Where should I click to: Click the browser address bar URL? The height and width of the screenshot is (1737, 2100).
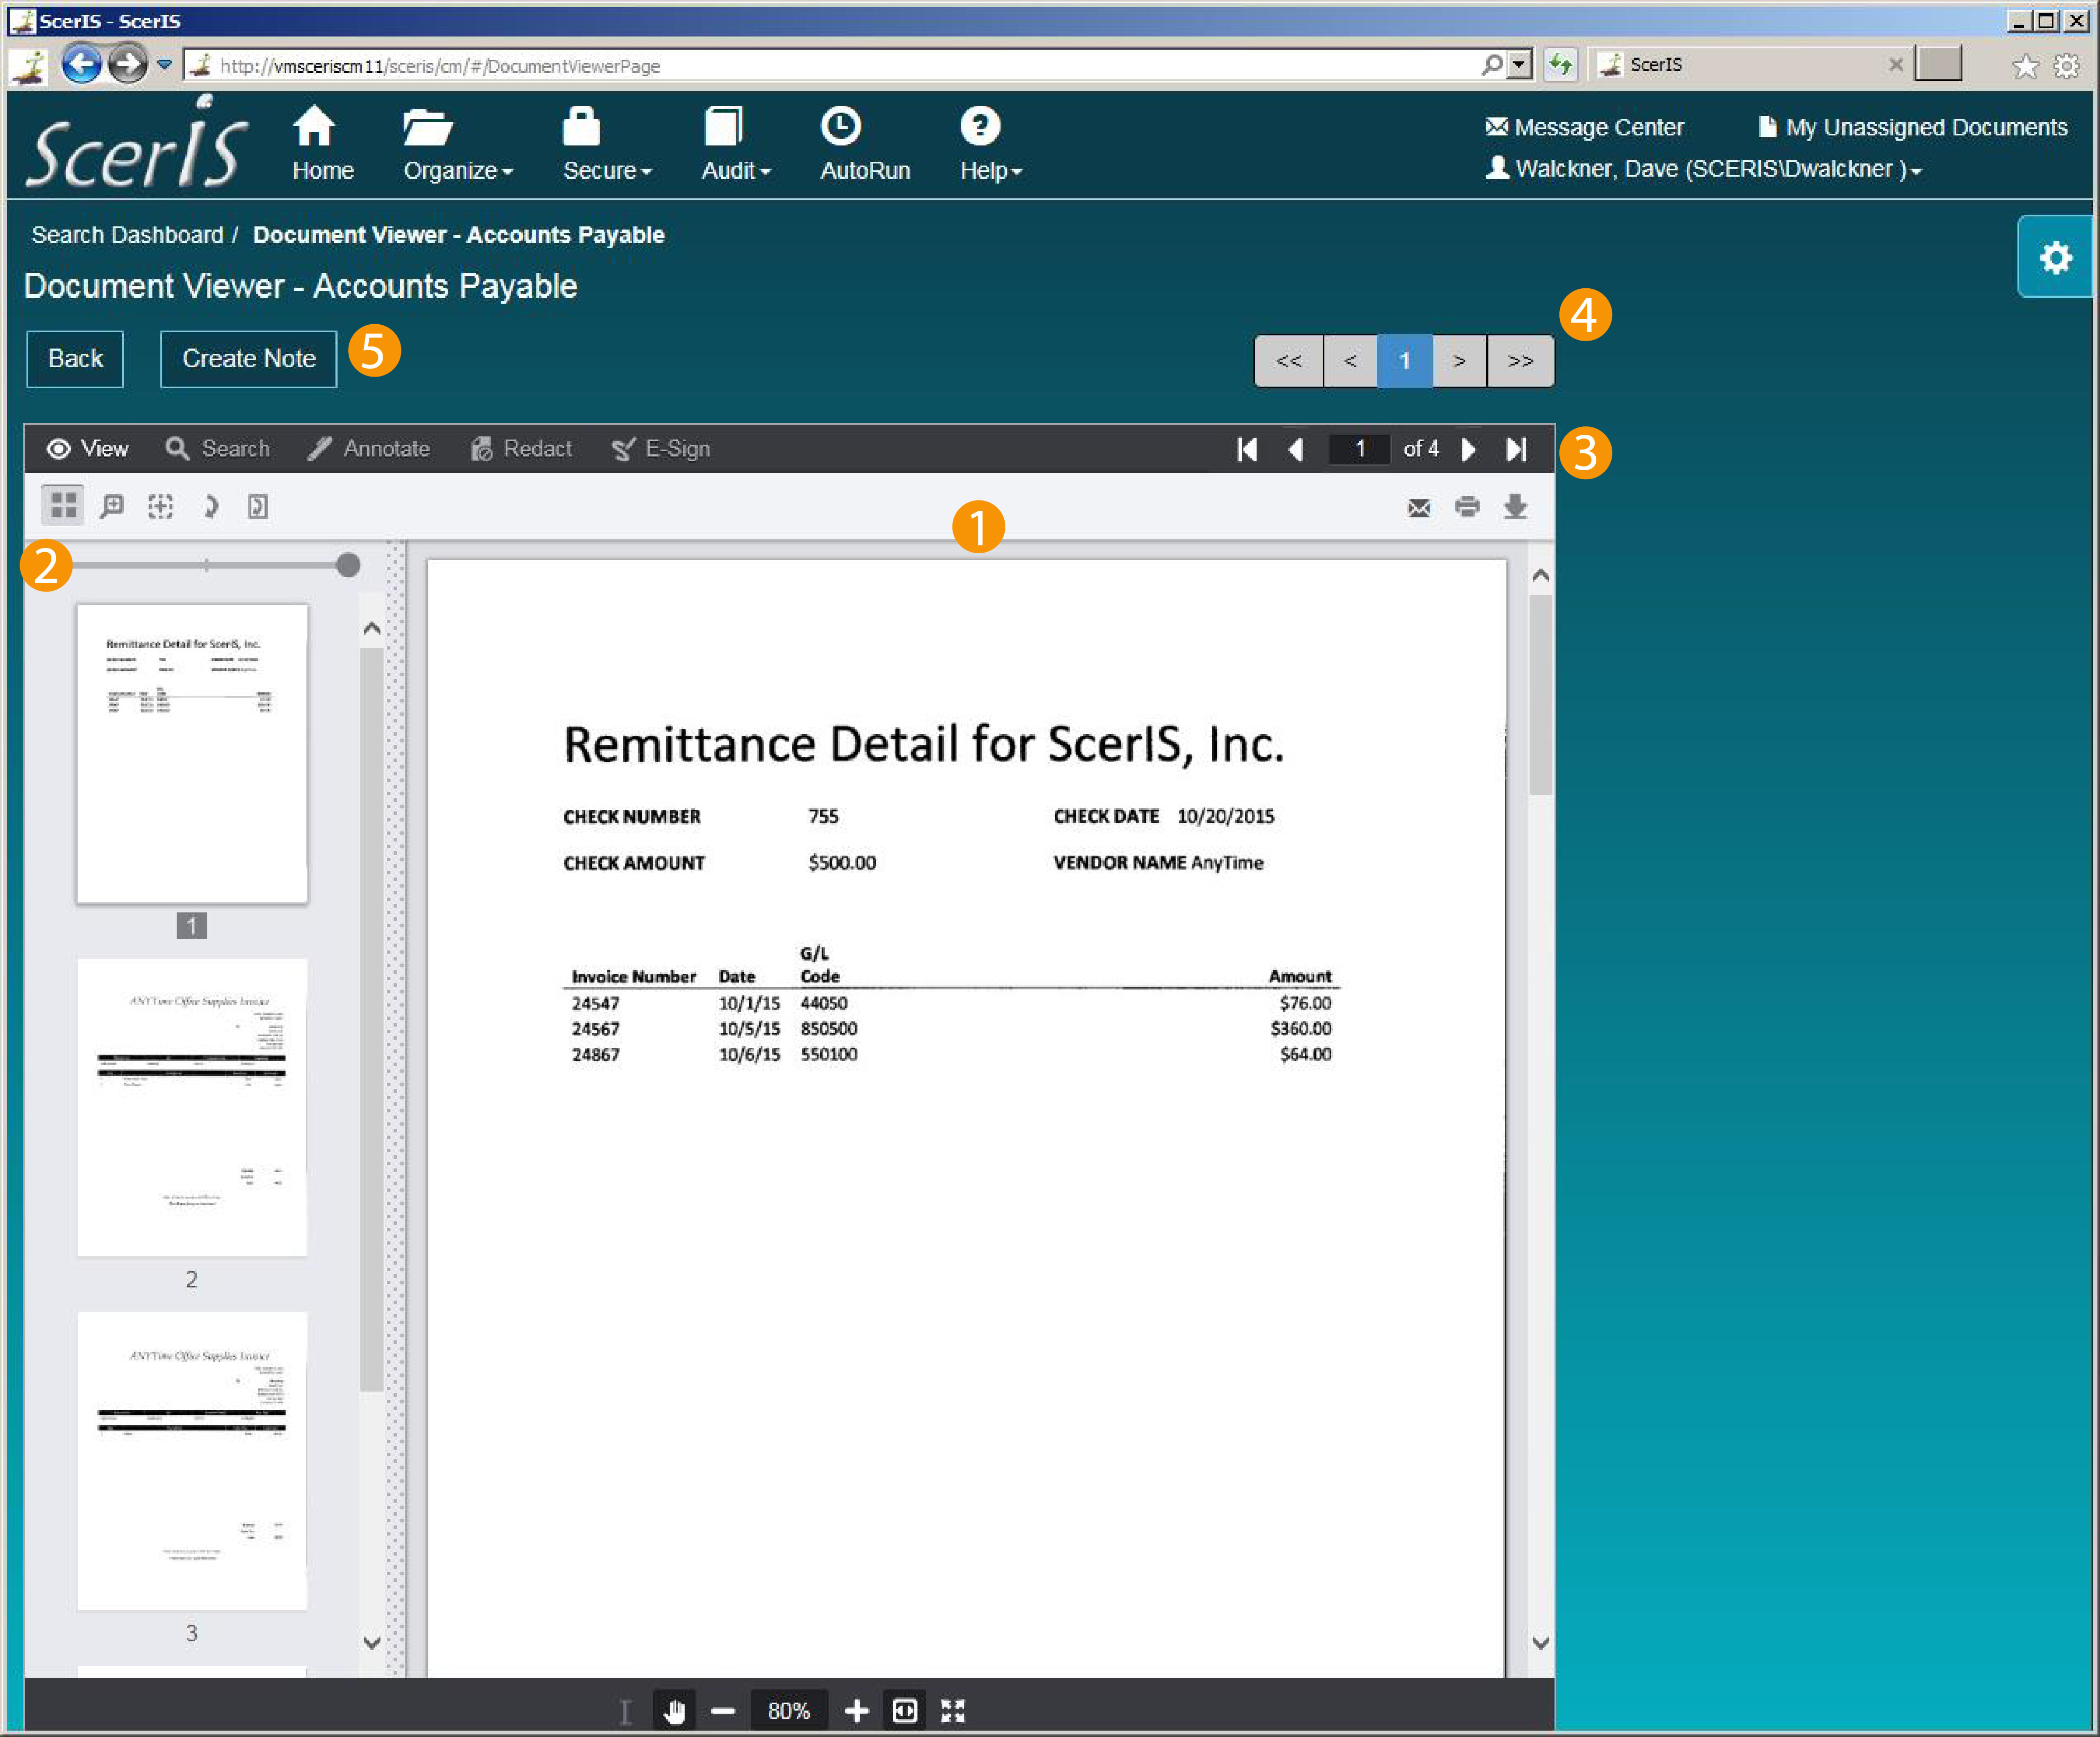pyautogui.click(x=440, y=66)
